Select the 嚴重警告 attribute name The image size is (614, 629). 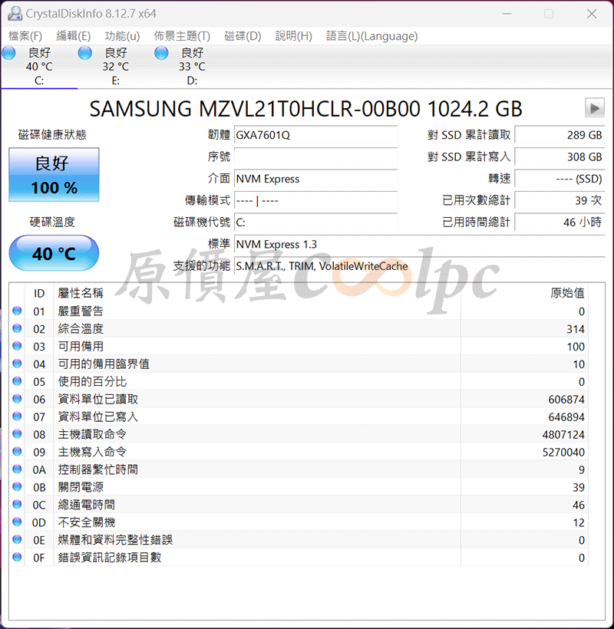[x=81, y=311]
